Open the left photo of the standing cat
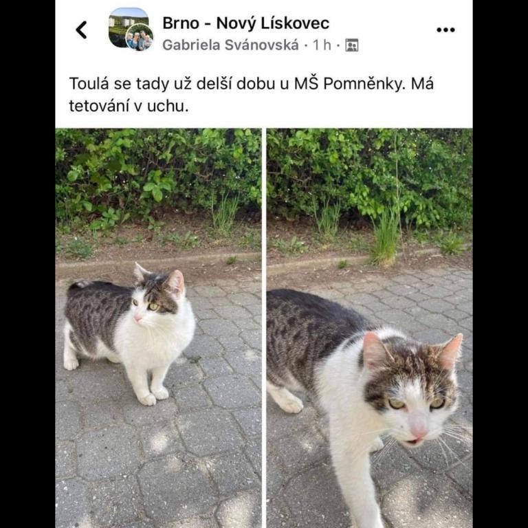Viewport: 528px width, 528px height. [158, 328]
